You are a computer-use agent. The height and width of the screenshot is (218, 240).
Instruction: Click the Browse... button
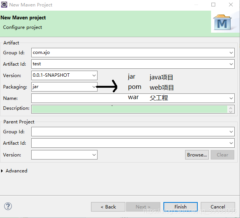pos(197,155)
